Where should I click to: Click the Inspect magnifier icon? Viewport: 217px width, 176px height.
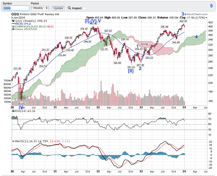pyautogui.click(x=69, y=8)
